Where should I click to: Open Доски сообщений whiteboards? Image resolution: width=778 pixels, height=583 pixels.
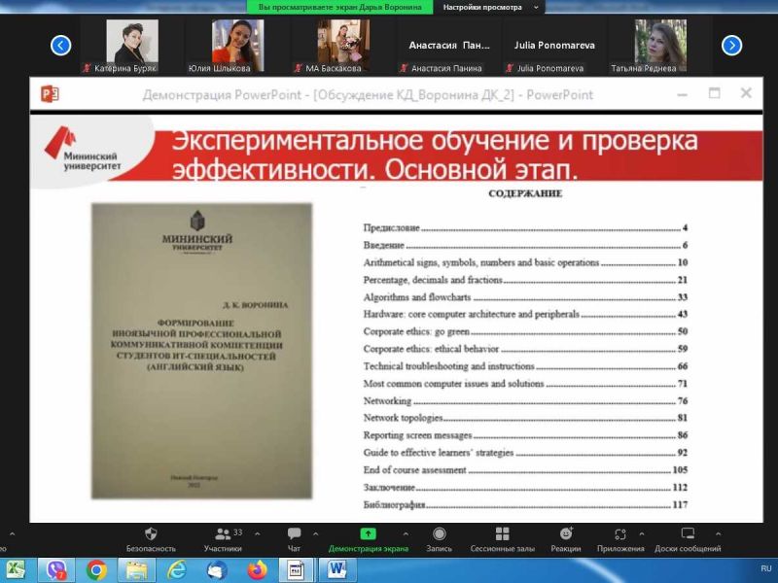click(687, 535)
